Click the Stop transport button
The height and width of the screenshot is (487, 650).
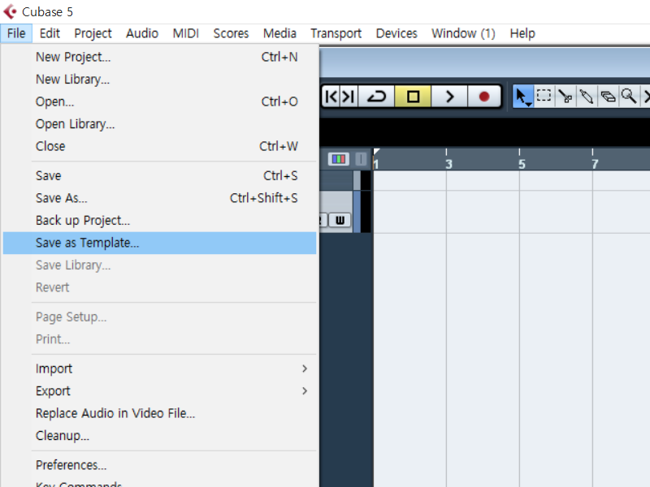[413, 97]
